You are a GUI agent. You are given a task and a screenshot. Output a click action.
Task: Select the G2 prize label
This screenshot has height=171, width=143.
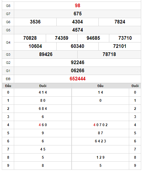[x=8, y=63]
